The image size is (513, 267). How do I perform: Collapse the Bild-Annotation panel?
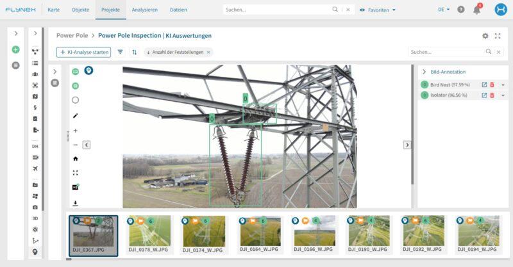tap(424, 72)
